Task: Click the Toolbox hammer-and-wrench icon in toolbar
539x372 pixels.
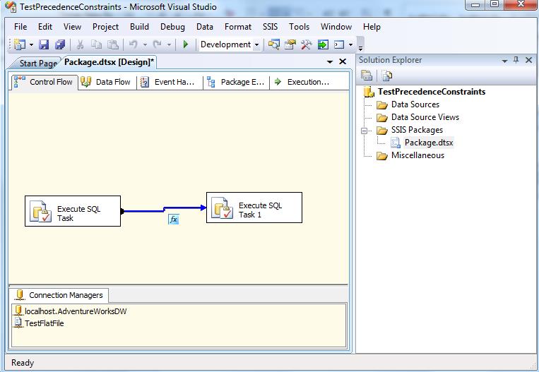Action: [306, 44]
